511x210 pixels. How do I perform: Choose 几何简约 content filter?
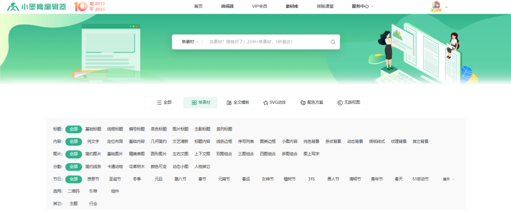159,141
